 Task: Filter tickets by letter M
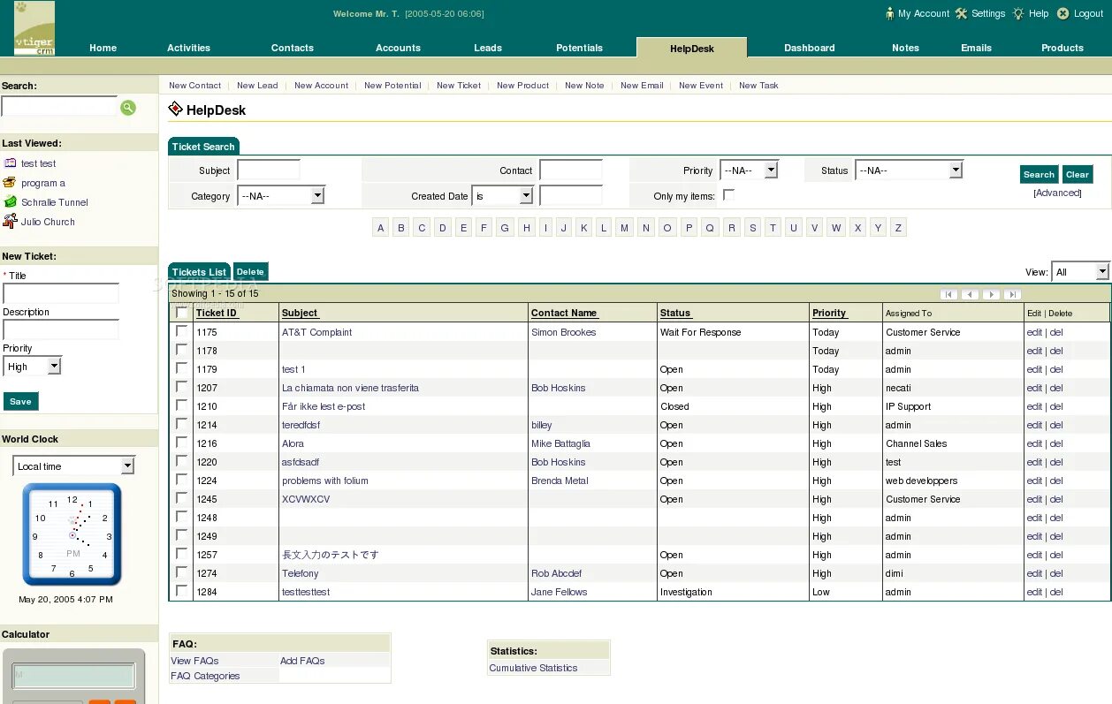click(x=624, y=228)
